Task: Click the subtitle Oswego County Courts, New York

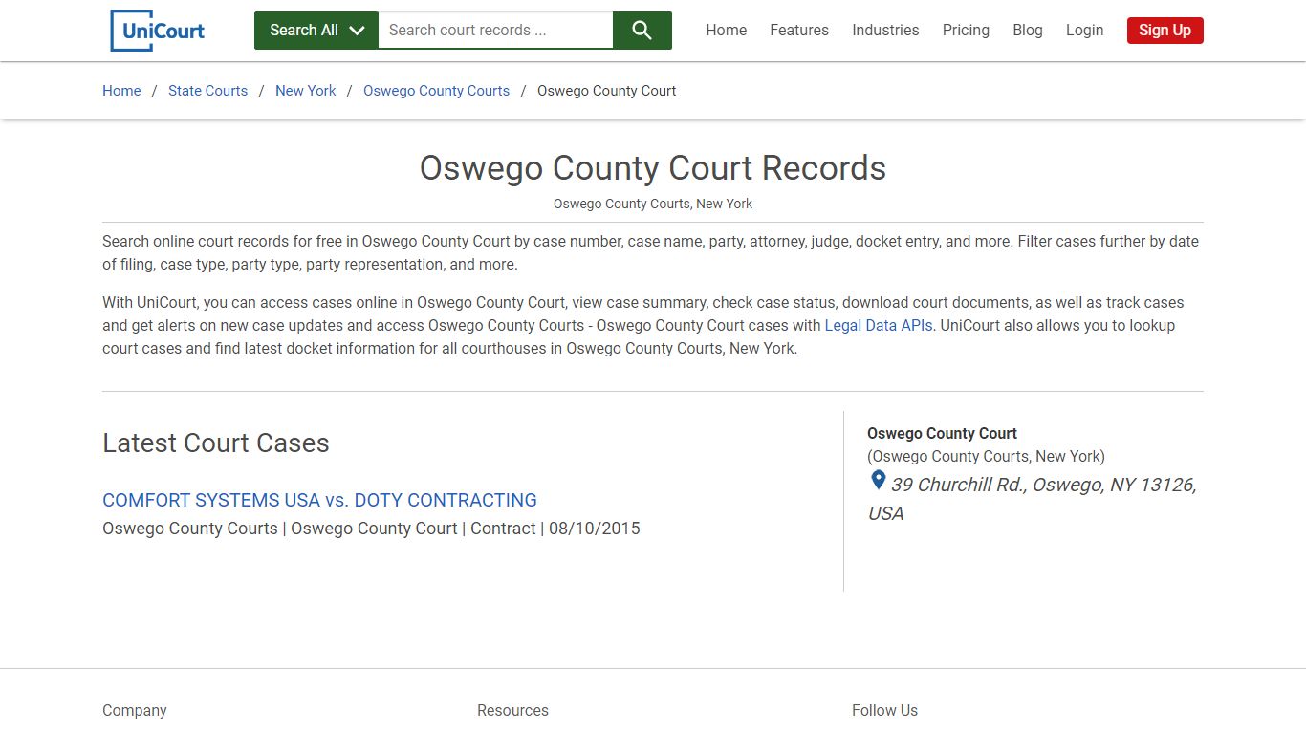Action: (x=653, y=204)
